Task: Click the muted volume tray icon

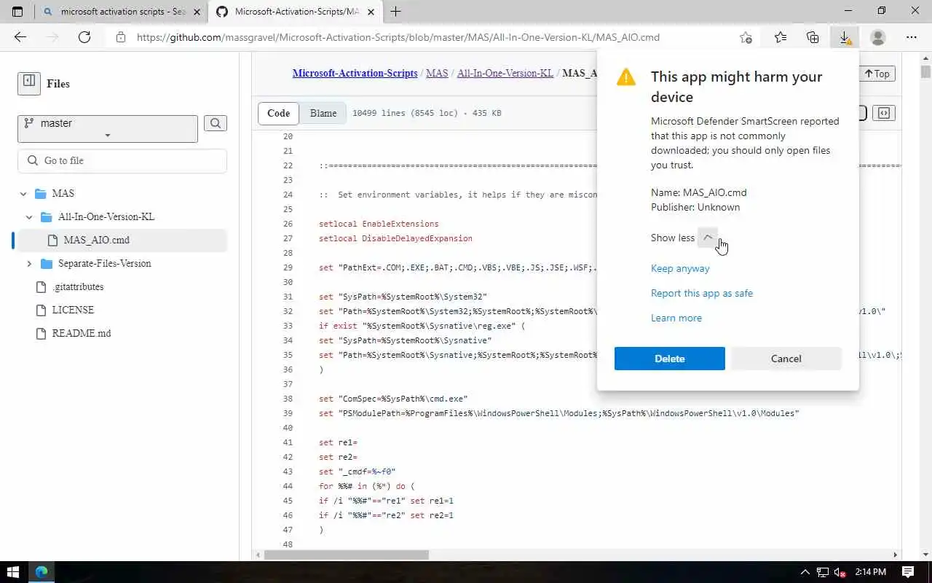Action: pyautogui.click(x=840, y=572)
